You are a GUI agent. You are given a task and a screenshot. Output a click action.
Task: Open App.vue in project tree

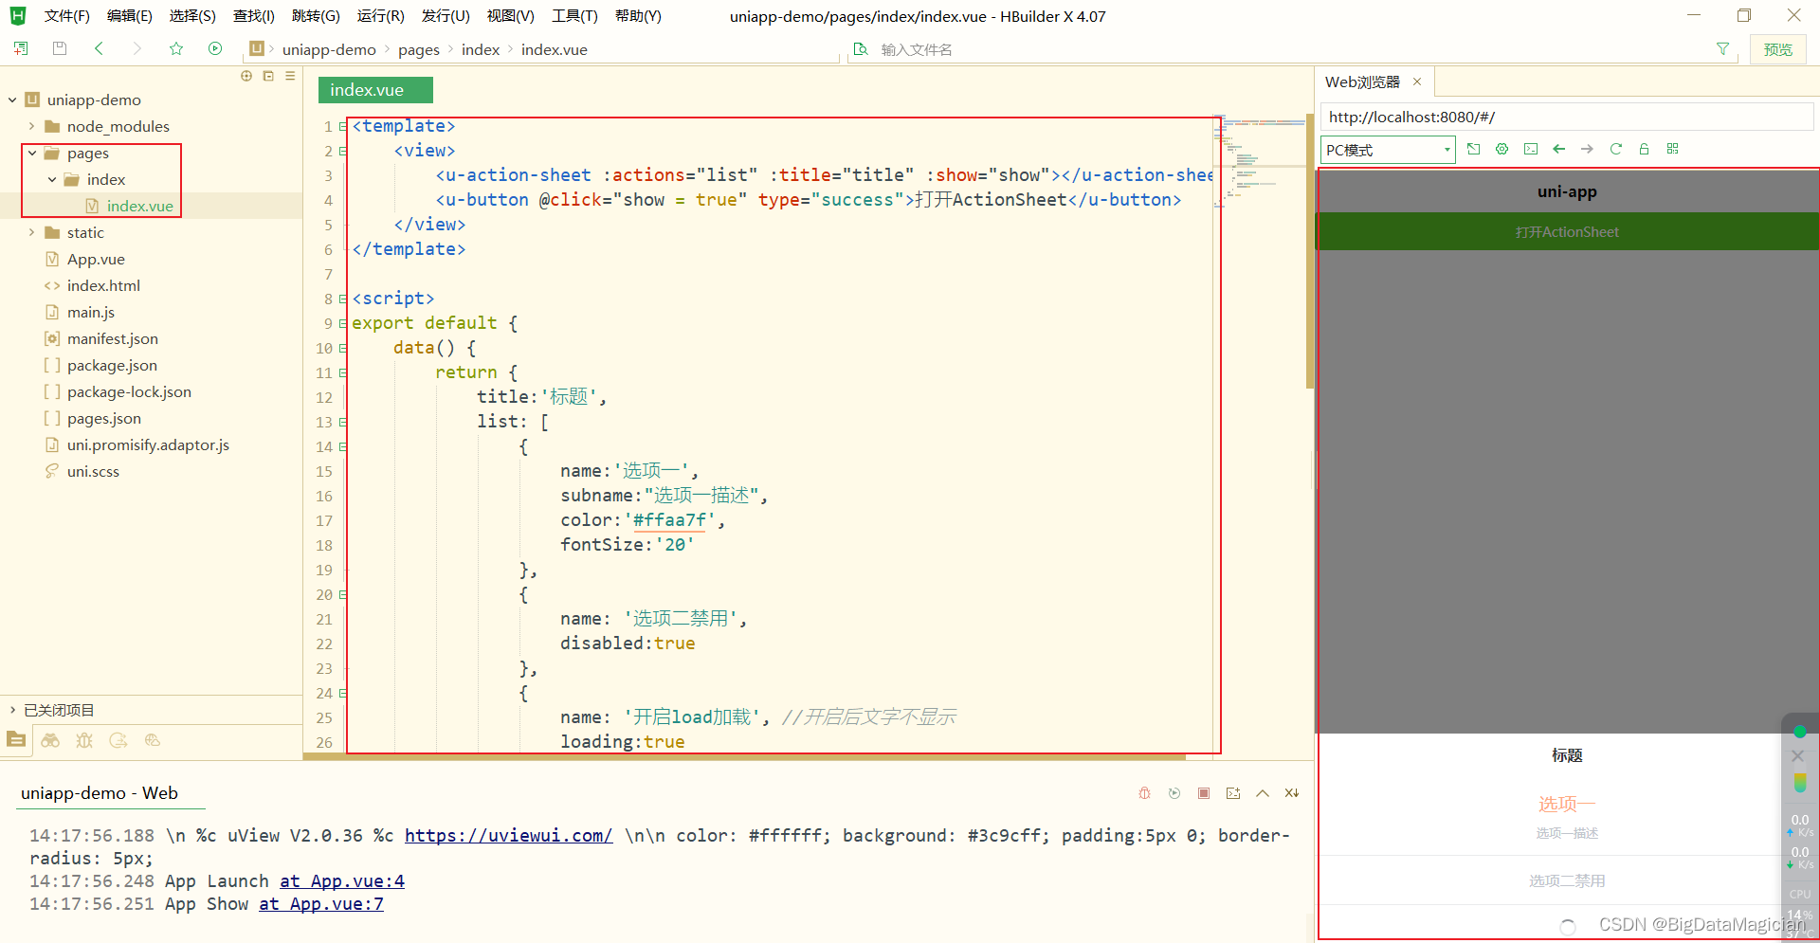(x=96, y=259)
